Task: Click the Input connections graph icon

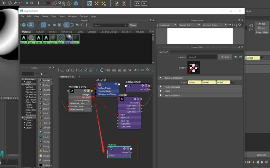Action: click(62, 70)
